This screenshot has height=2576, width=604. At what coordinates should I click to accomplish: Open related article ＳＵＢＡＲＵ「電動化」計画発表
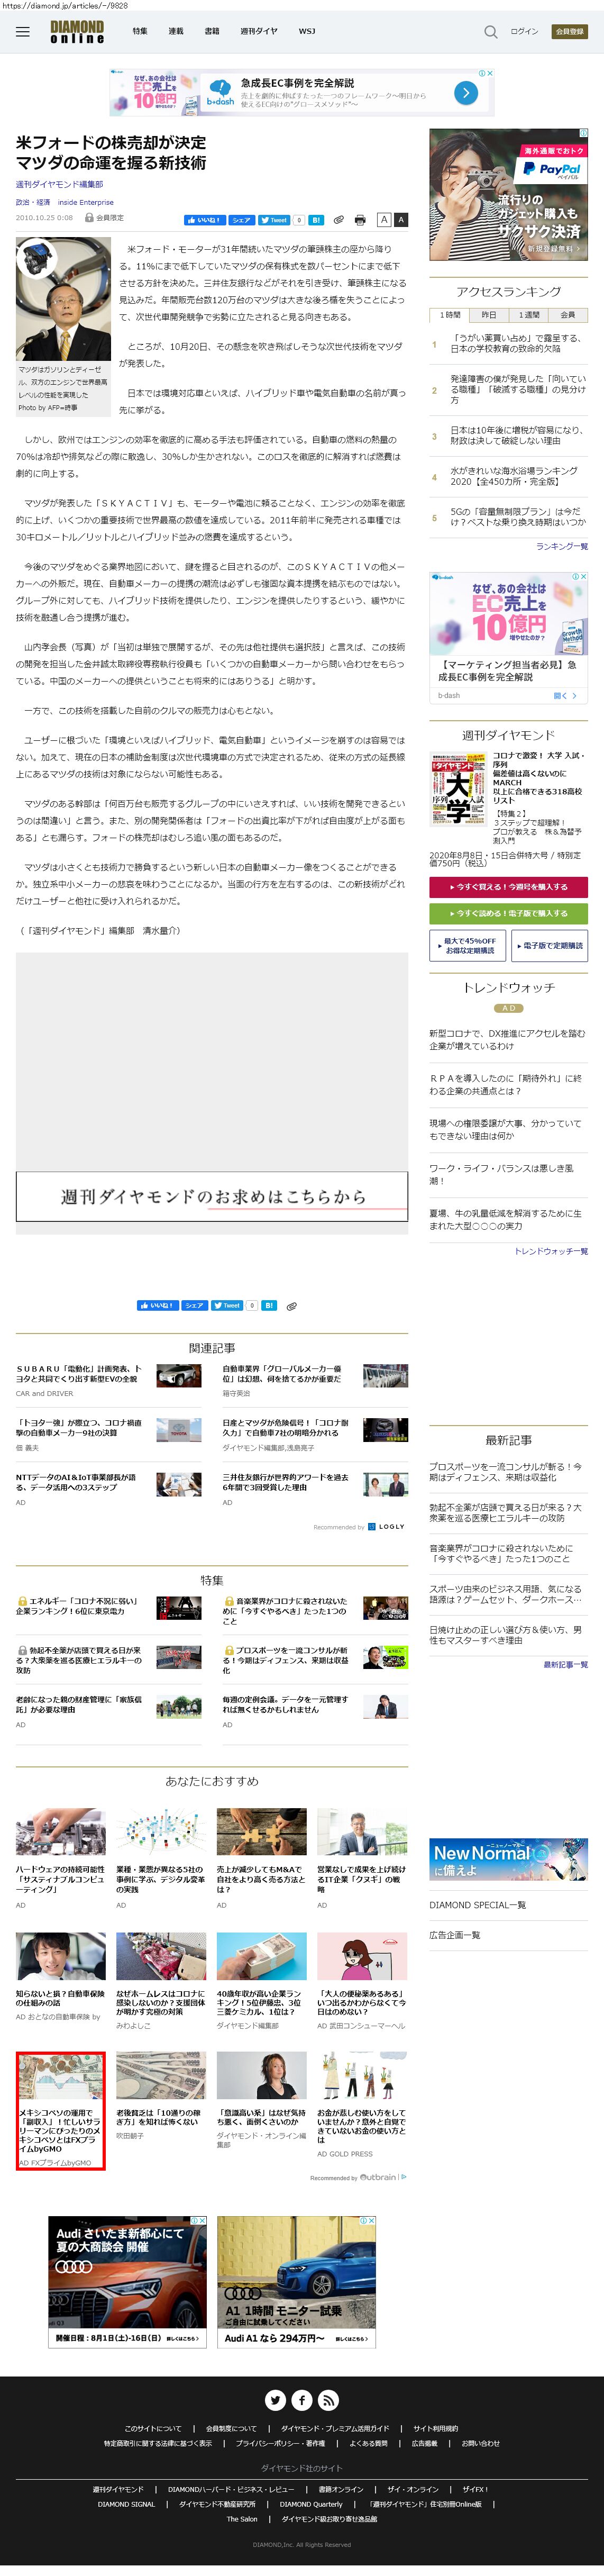click(78, 1374)
